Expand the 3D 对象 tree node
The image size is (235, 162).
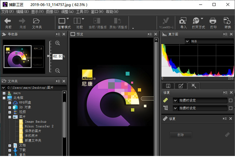point(10,107)
